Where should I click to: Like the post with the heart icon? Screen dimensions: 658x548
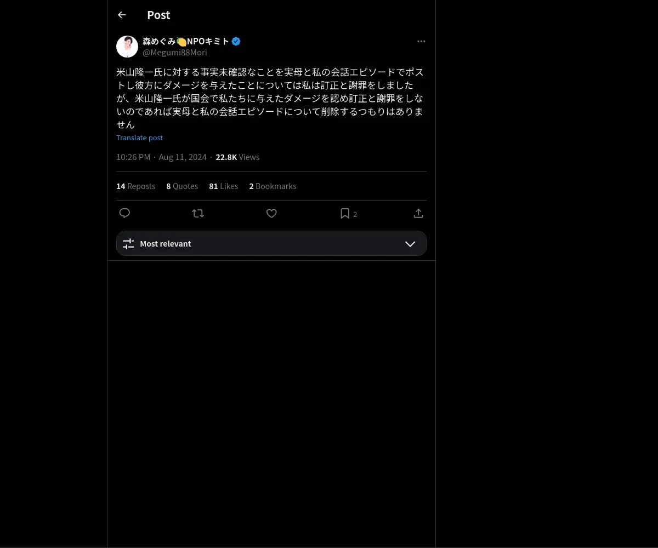click(271, 213)
